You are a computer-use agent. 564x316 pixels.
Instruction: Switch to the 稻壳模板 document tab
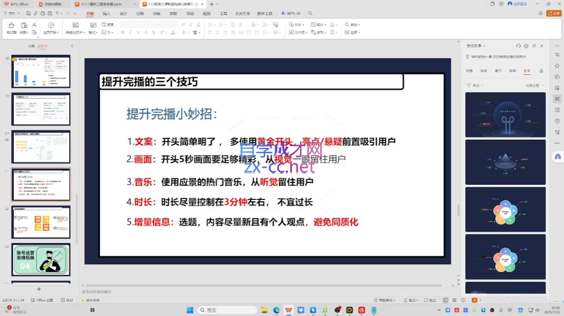click(54, 4)
